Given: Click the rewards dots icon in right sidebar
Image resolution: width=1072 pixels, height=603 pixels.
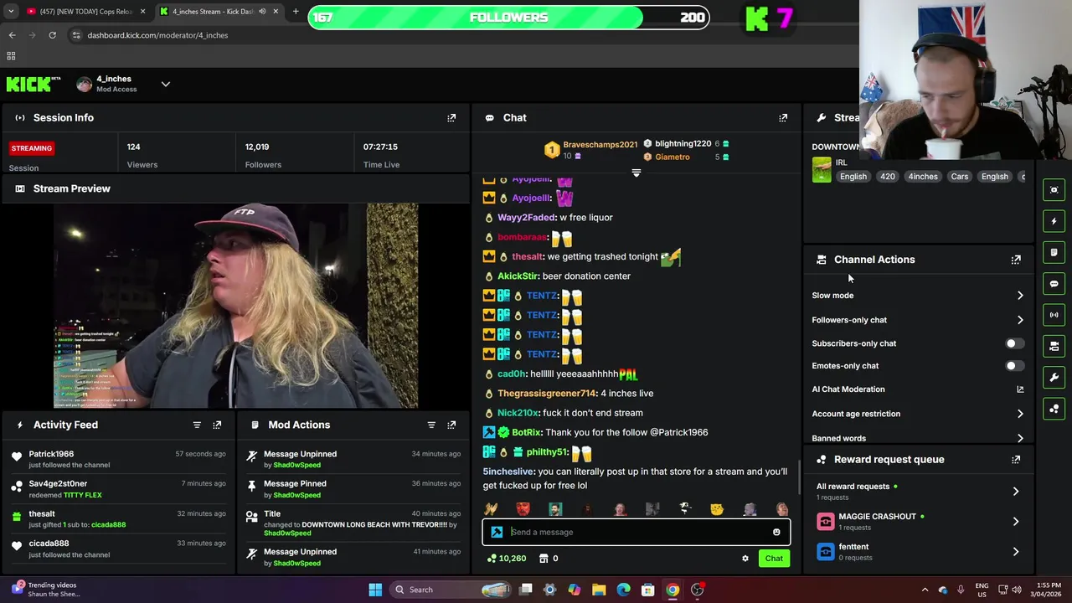Looking at the screenshot, I should pyautogui.click(x=1054, y=409).
